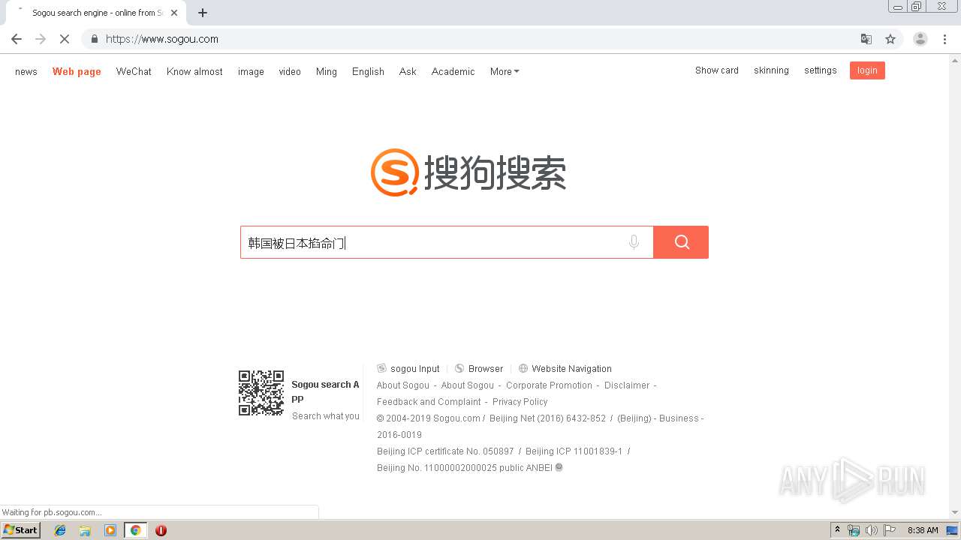Open the Windows Start menu
The width and height of the screenshot is (961, 540).
click(x=21, y=530)
